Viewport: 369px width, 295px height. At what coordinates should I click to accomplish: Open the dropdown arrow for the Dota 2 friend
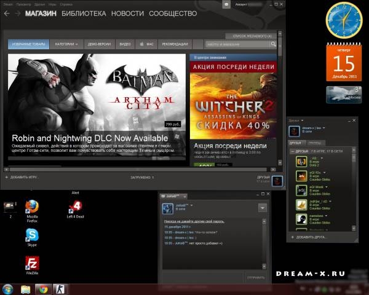(322, 159)
